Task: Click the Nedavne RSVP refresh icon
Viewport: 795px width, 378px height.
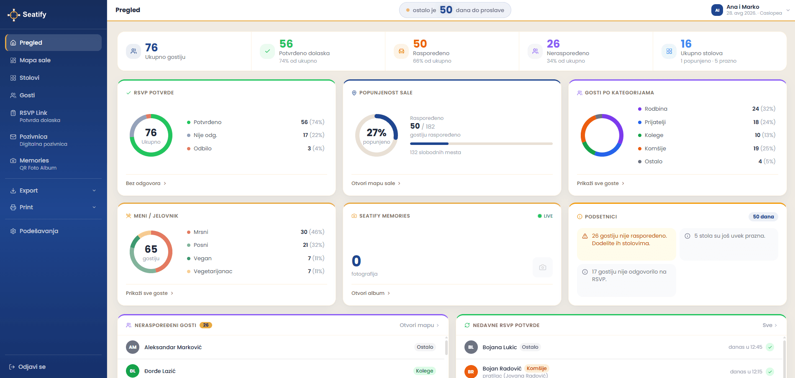Action: [467, 325]
